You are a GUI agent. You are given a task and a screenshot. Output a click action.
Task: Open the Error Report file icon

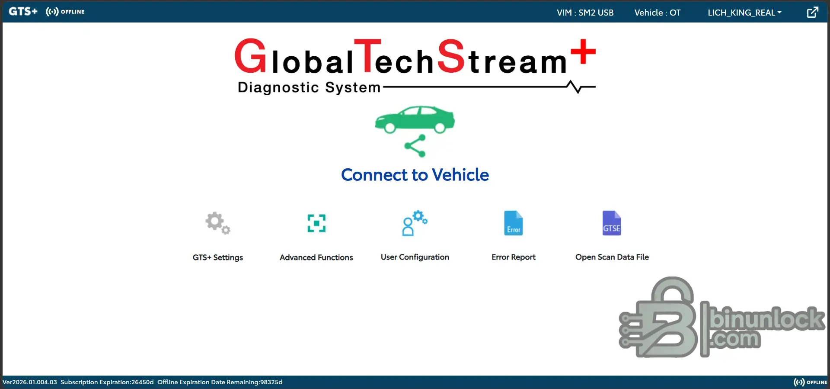514,223
